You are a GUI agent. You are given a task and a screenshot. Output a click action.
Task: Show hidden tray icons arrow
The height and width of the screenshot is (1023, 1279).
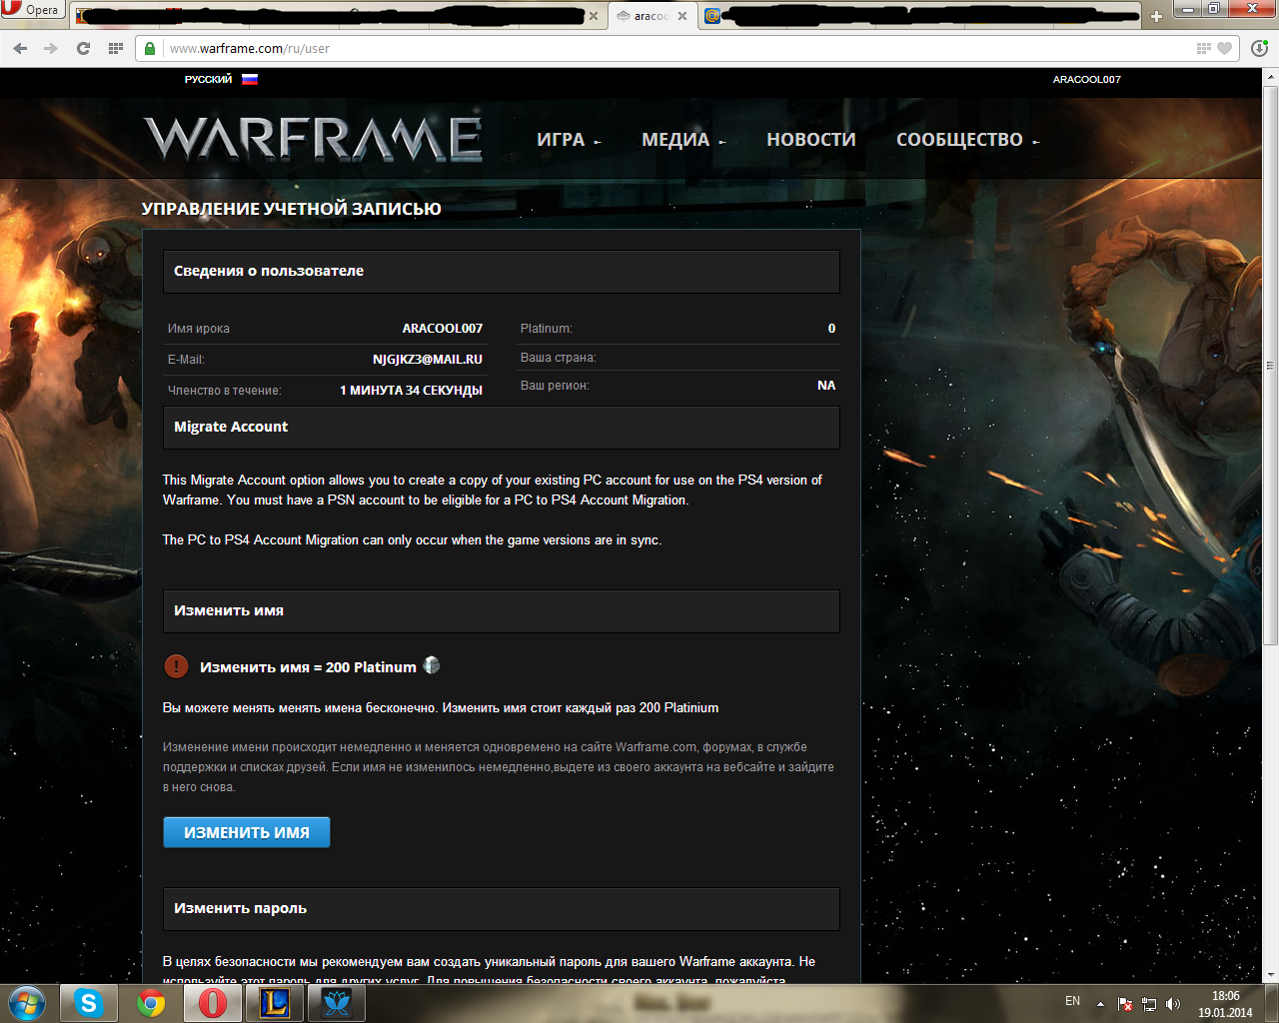coord(1100,1004)
